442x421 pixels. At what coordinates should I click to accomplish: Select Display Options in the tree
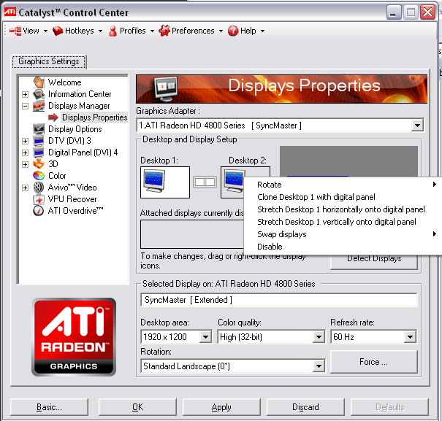(75, 129)
